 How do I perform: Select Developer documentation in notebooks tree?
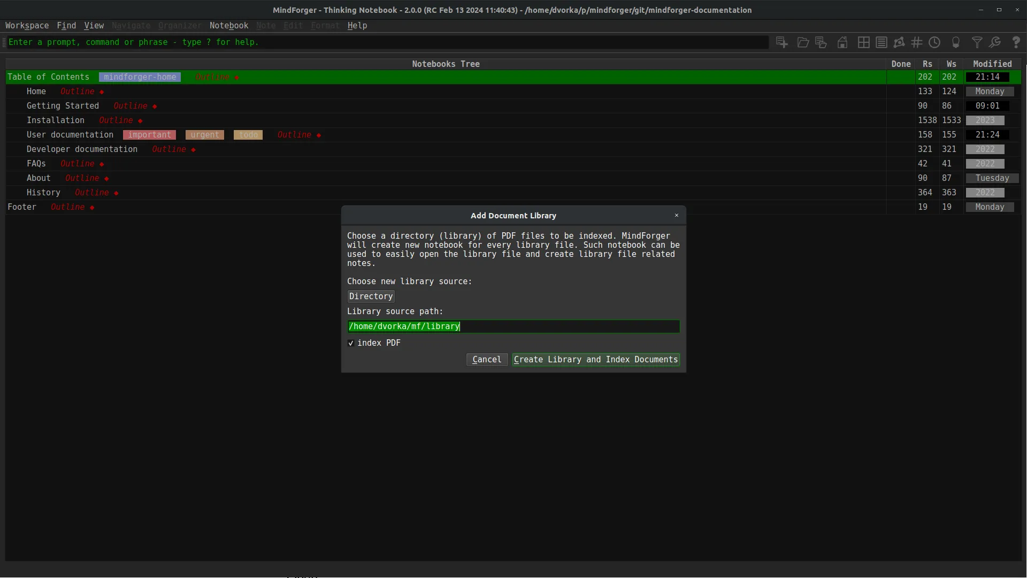click(82, 149)
